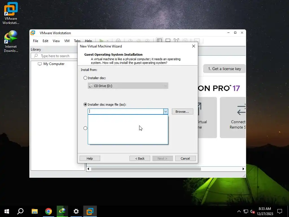
Task: Select the third radio option below iso
Action: 85,128
